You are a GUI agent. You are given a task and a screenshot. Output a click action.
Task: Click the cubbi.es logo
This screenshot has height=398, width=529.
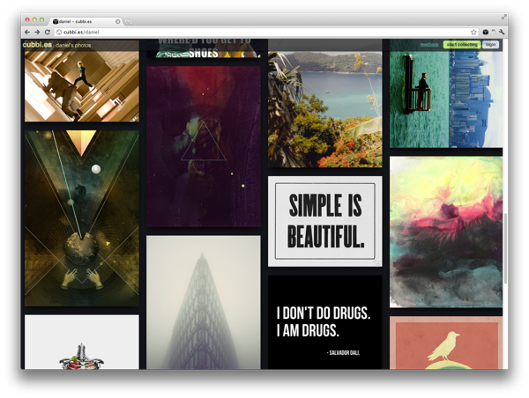tap(36, 44)
